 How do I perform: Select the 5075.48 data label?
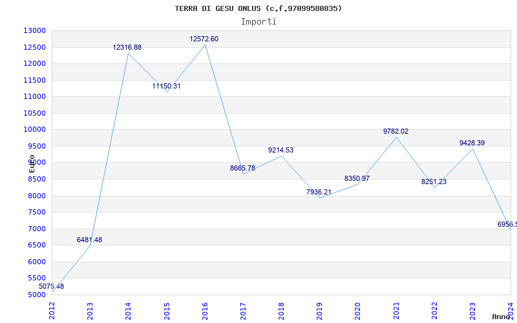click(52, 286)
